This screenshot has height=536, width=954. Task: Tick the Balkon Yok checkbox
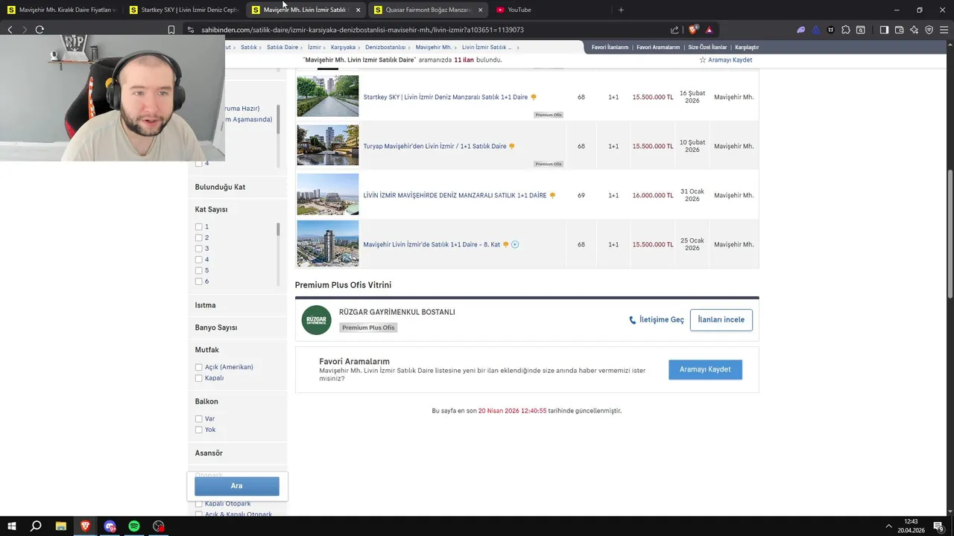[199, 430]
